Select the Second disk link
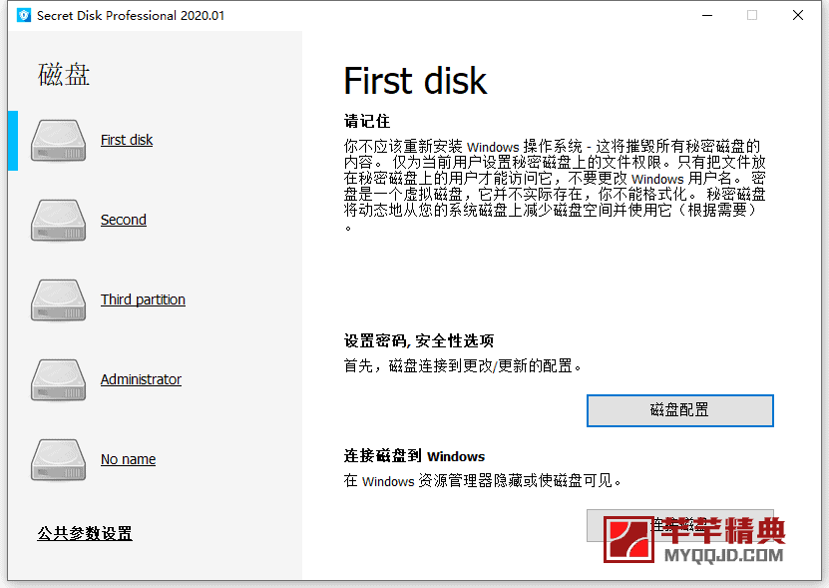The height and width of the screenshot is (588, 829). click(123, 220)
